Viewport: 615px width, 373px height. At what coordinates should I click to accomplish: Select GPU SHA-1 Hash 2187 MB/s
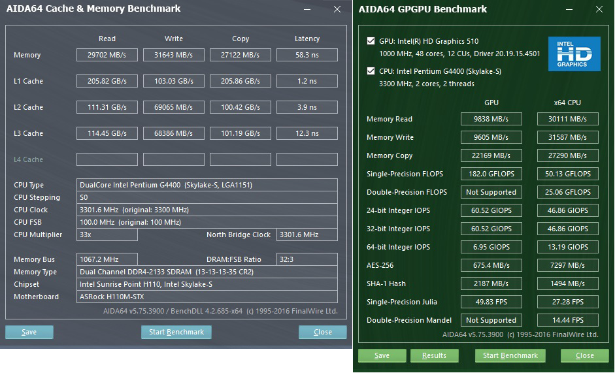point(491,284)
